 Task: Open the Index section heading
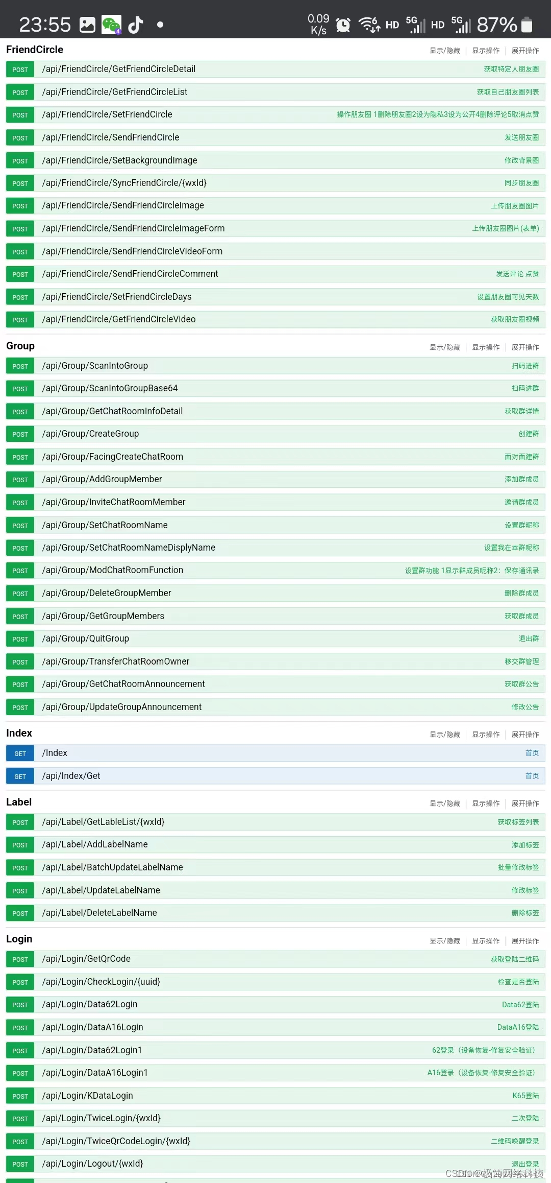[19, 733]
